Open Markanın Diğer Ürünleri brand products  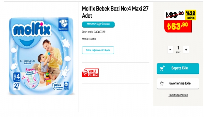(98, 24)
